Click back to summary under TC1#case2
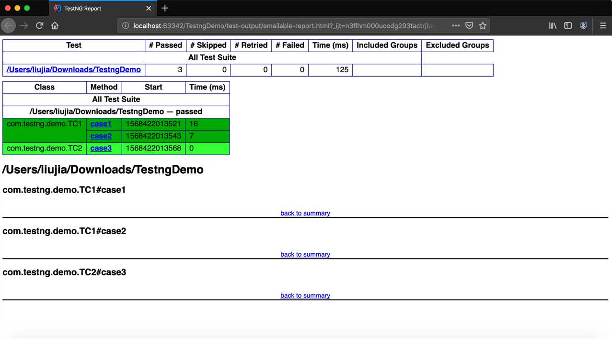 click(x=305, y=254)
